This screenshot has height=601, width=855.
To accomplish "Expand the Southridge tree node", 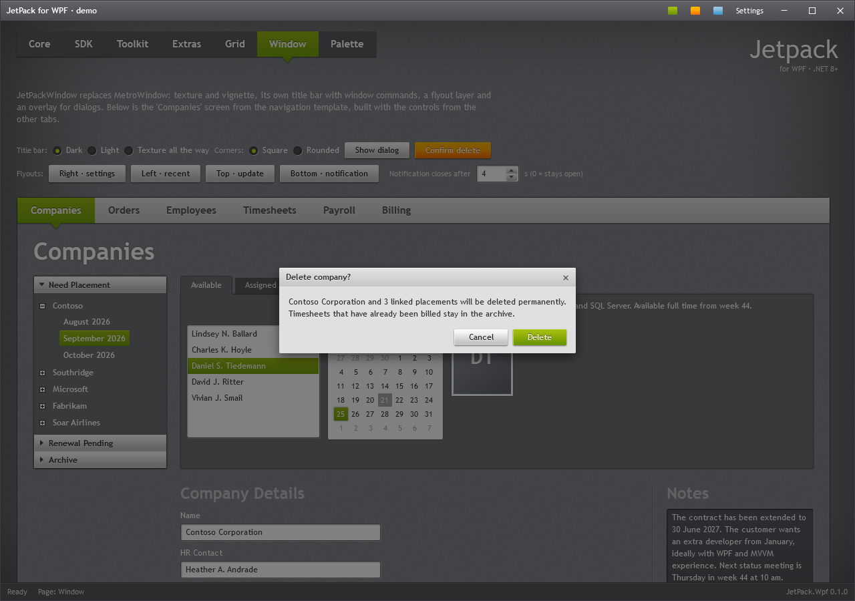I will point(43,373).
